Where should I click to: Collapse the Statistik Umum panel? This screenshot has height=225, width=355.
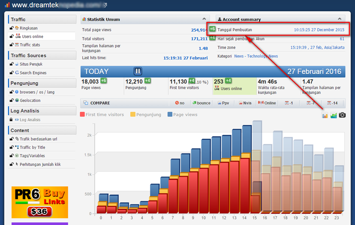203,19
